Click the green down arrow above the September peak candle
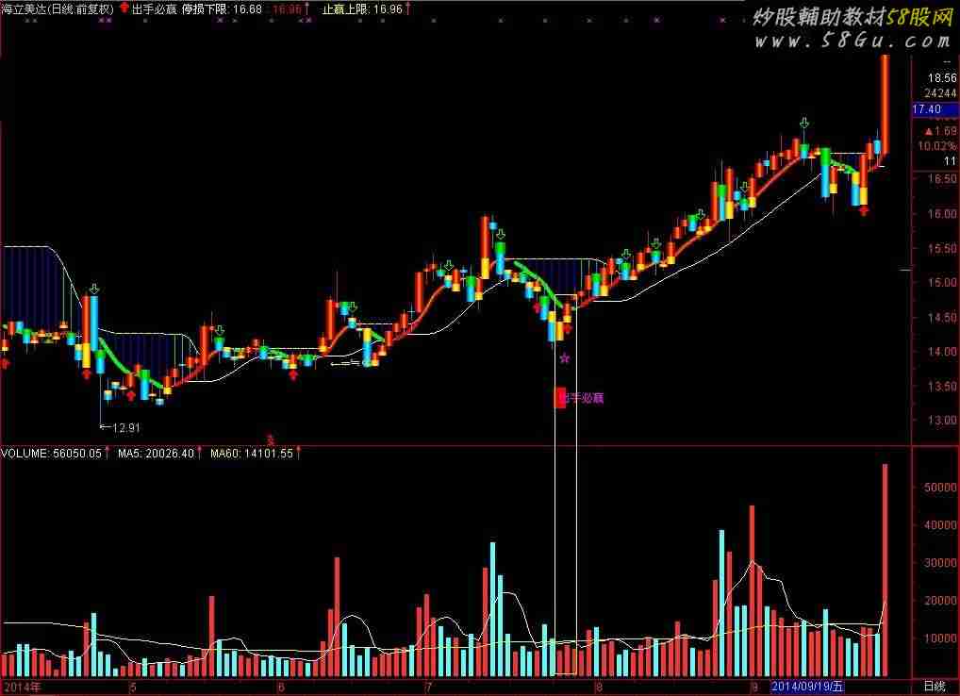The height and width of the screenshot is (696, 960). tap(804, 124)
